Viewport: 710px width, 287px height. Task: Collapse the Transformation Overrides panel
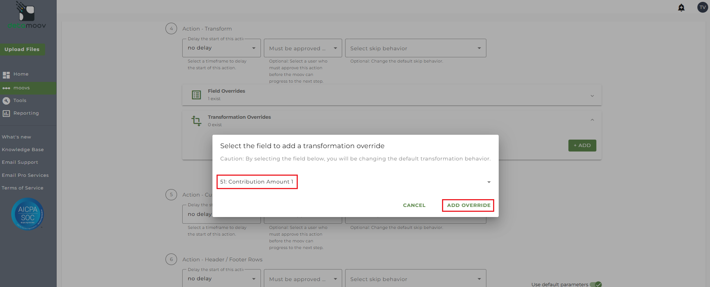[x=592, y=120]
